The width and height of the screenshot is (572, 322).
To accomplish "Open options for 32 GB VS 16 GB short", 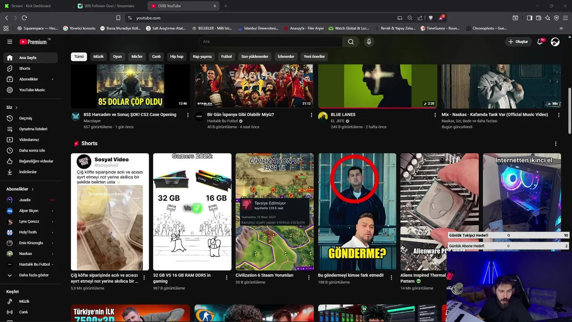I will (x=227, y=278).
